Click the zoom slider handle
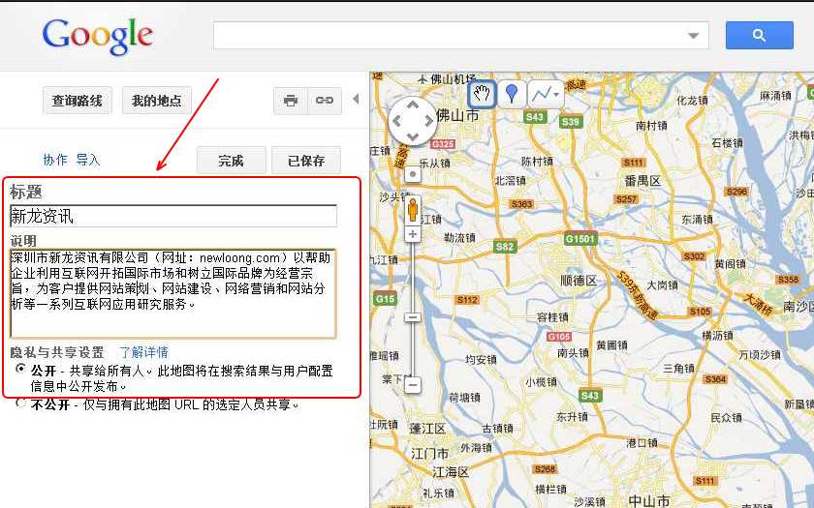The height and width of the screenshot is (508, 814). pos(413,316)
